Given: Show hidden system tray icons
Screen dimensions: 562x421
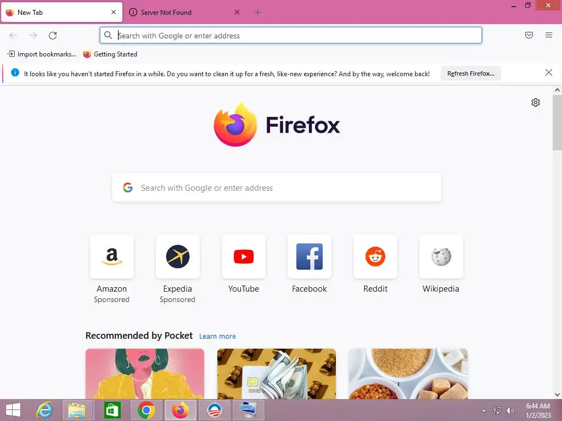Looking at the screenshot, I should pyautogui.click(x=484, y=411).
